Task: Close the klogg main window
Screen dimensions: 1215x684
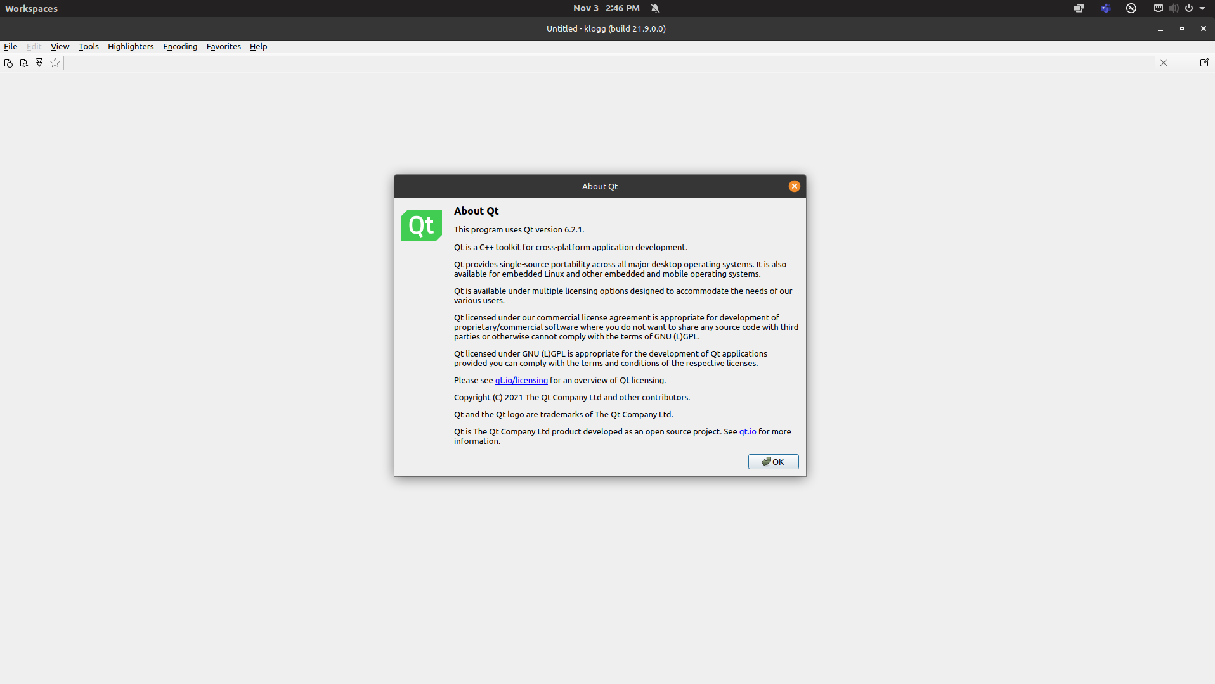Action: tap(1204, 28)
